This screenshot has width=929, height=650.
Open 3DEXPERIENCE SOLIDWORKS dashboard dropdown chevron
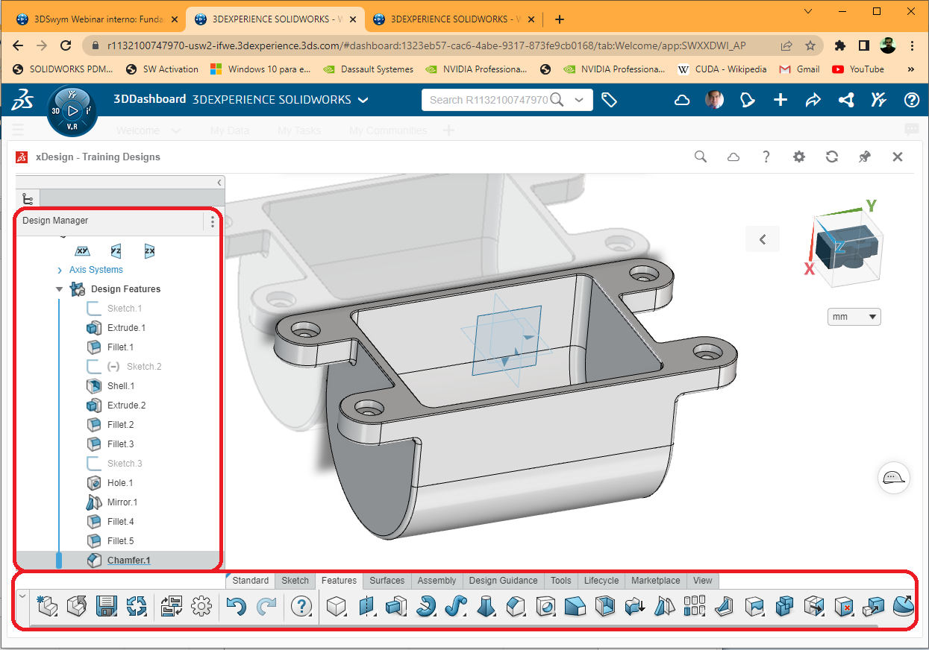click(x=363, y=100)
